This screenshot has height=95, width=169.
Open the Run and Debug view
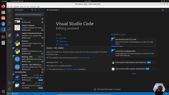pos(10,29)
